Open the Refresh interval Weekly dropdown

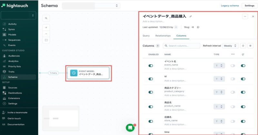230,46
